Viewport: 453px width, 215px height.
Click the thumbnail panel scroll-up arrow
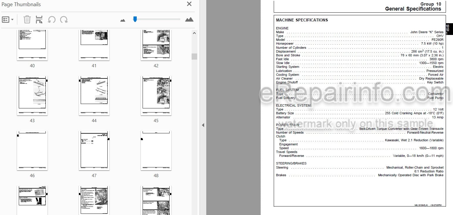(194, 33)
